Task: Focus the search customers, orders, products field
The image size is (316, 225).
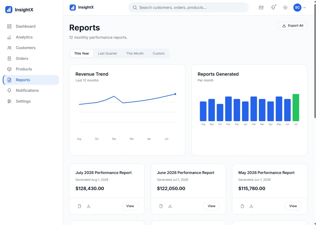Action: (x=188, y=8)
